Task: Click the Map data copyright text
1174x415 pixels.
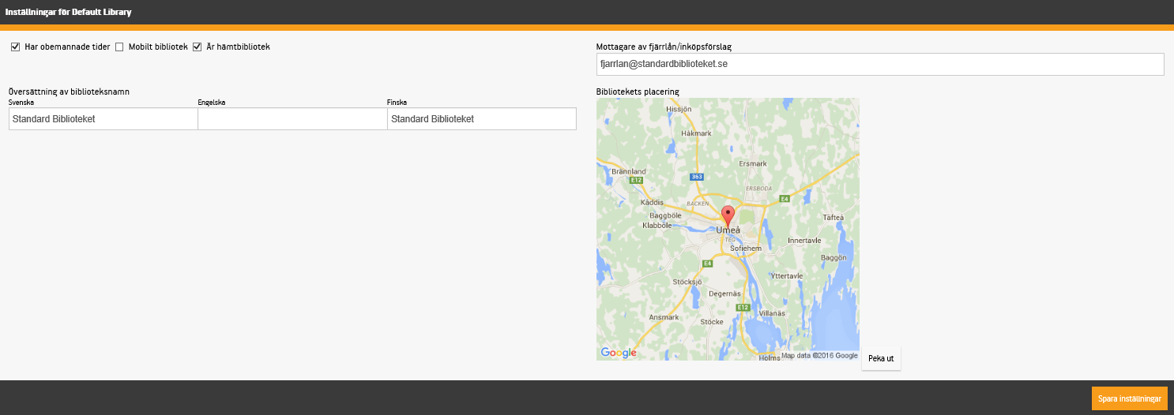Action: pyautogui.click(x=819, y=356)
